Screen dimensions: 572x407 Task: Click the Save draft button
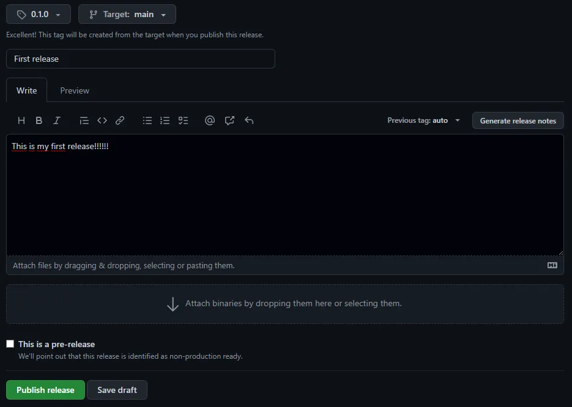[x=117, y=390]
